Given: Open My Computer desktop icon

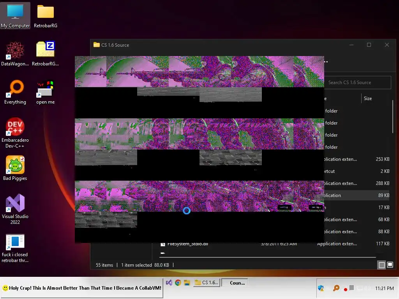Looking at the screenshot, I should click(15, 16).
